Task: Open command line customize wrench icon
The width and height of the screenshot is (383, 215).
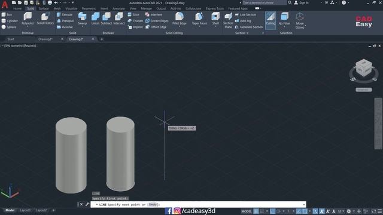Action: click(87, 204)
